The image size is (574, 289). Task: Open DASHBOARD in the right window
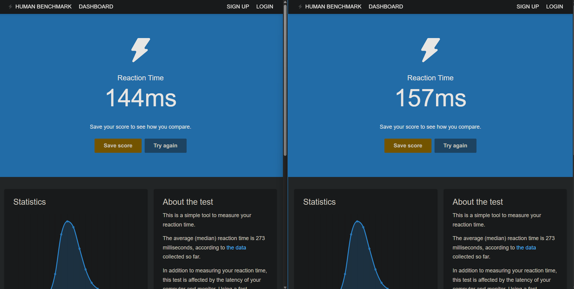point(386,7)
